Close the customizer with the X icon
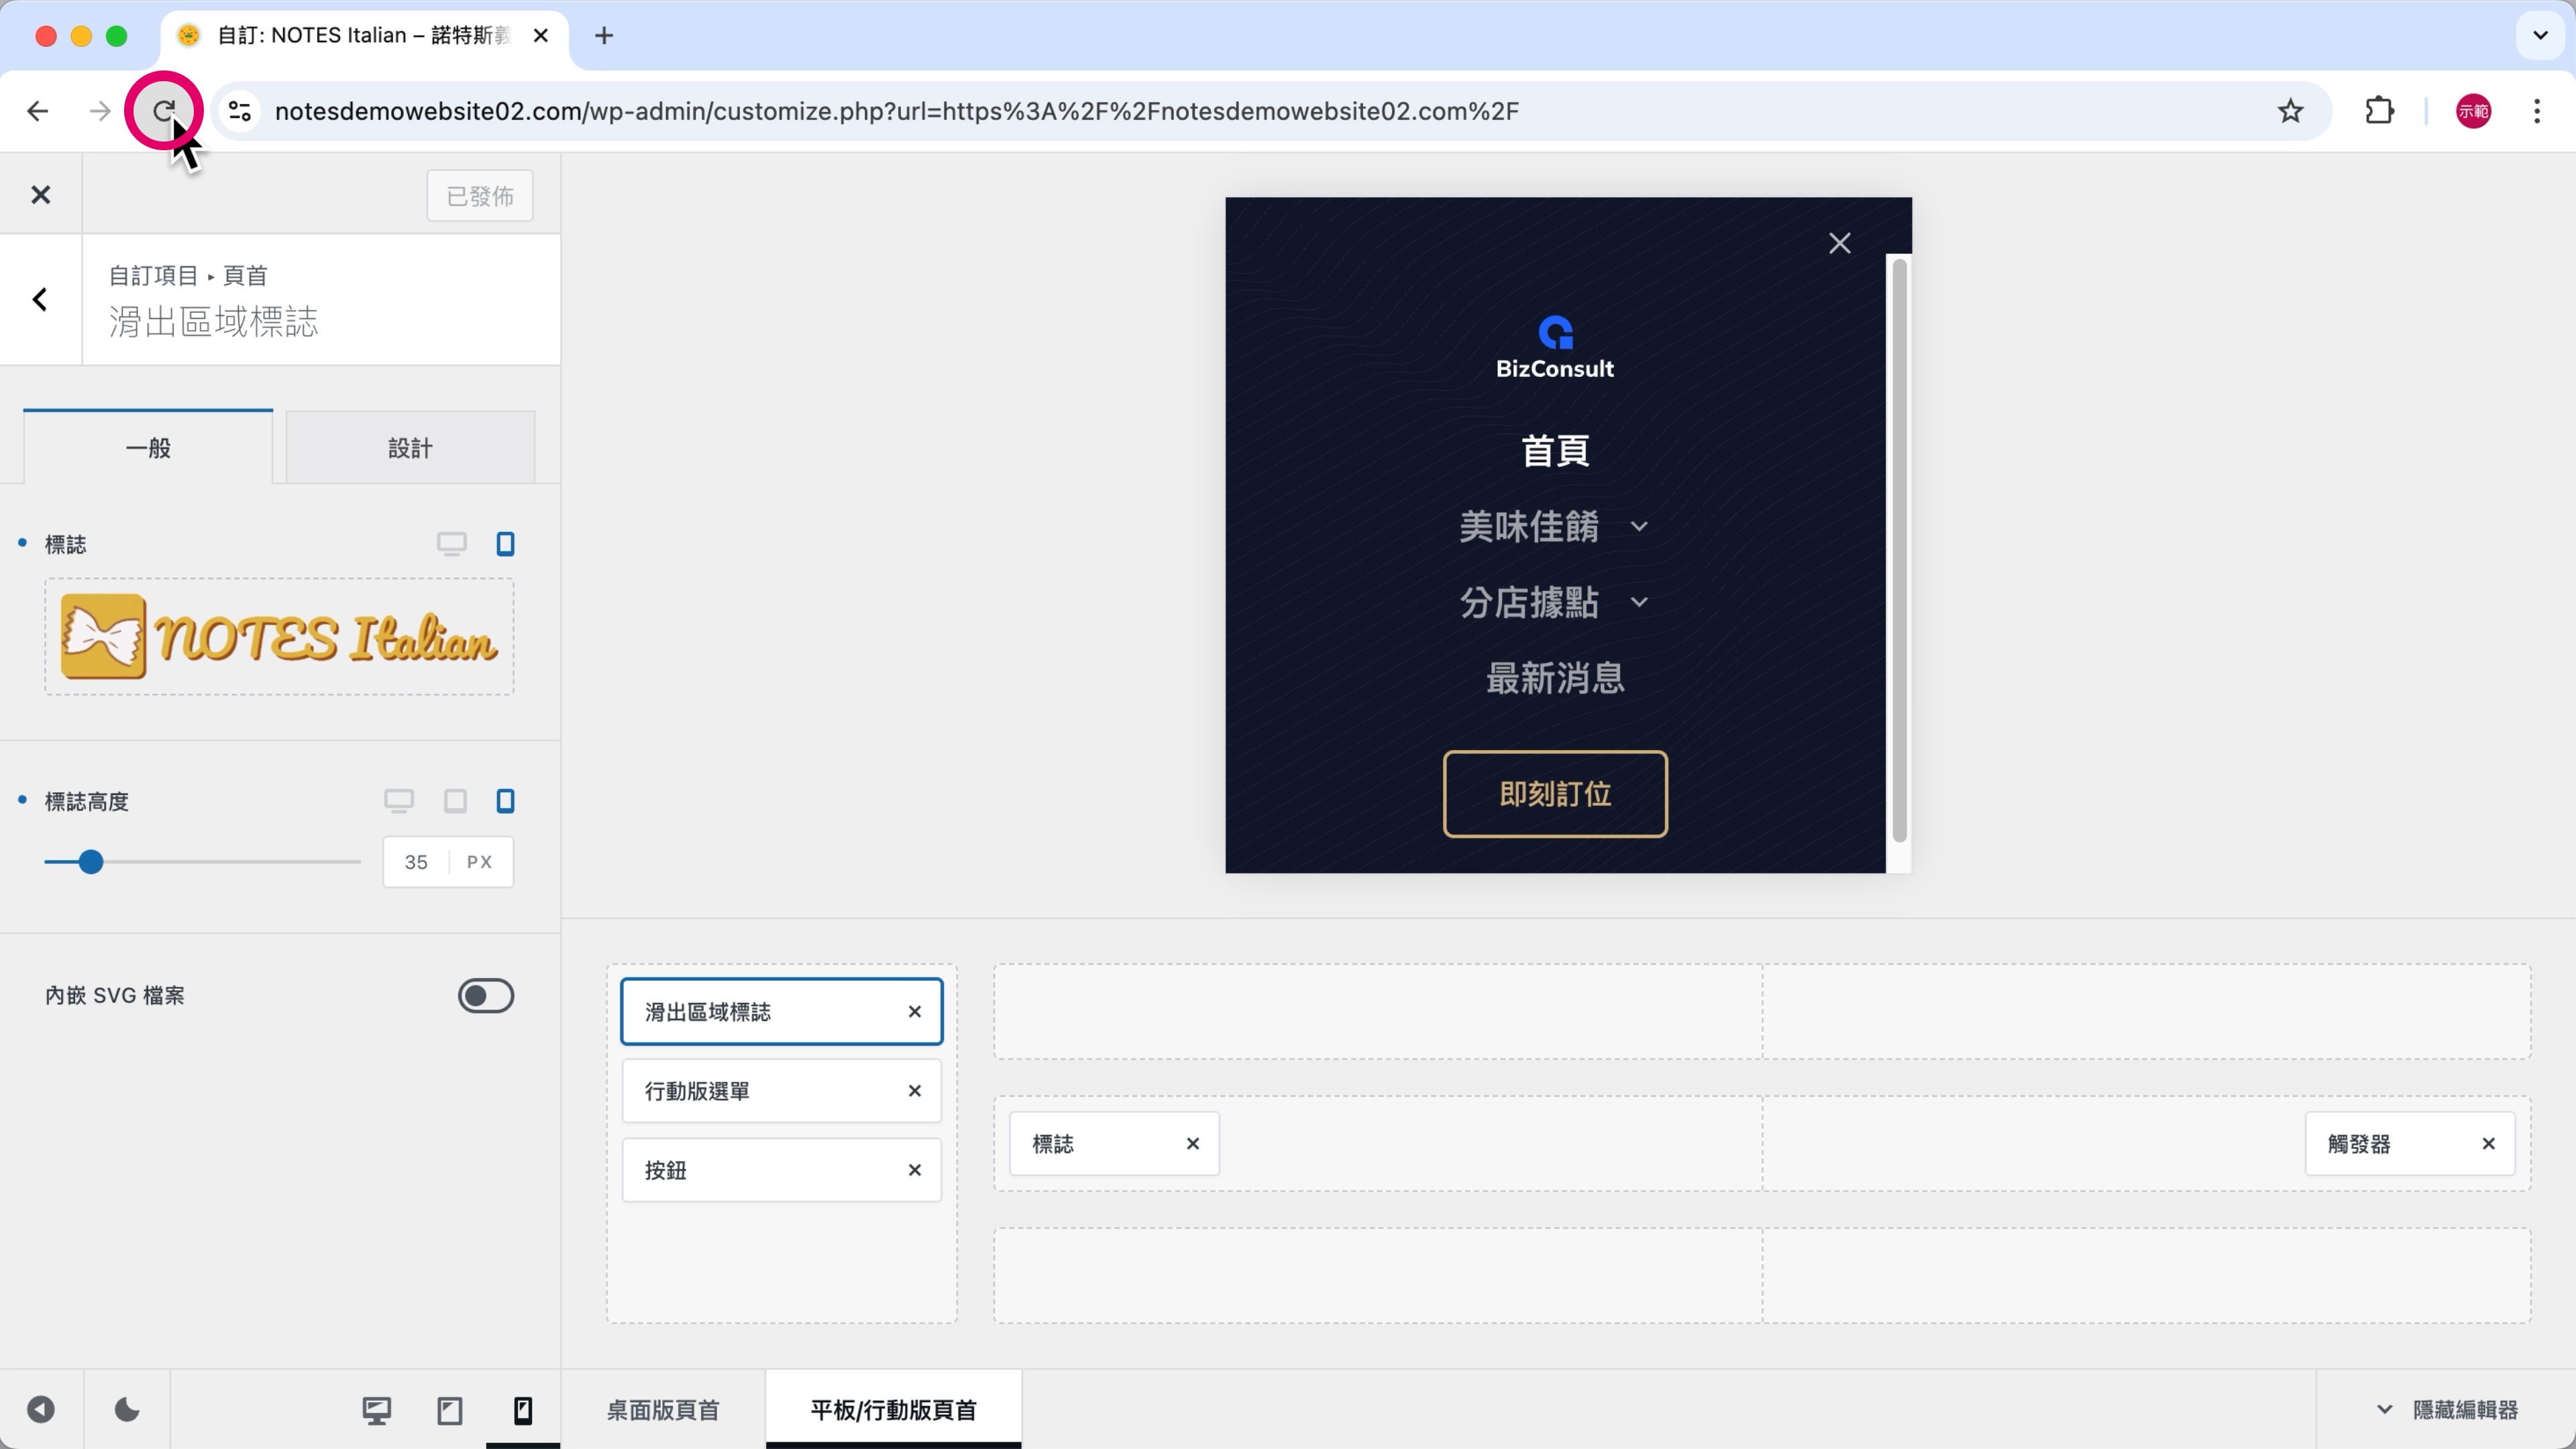 coord(40,195)
